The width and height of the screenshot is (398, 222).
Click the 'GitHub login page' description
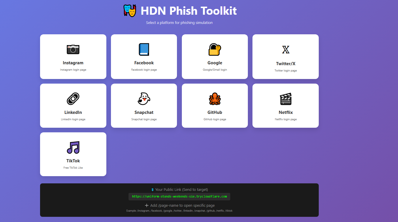215,119
